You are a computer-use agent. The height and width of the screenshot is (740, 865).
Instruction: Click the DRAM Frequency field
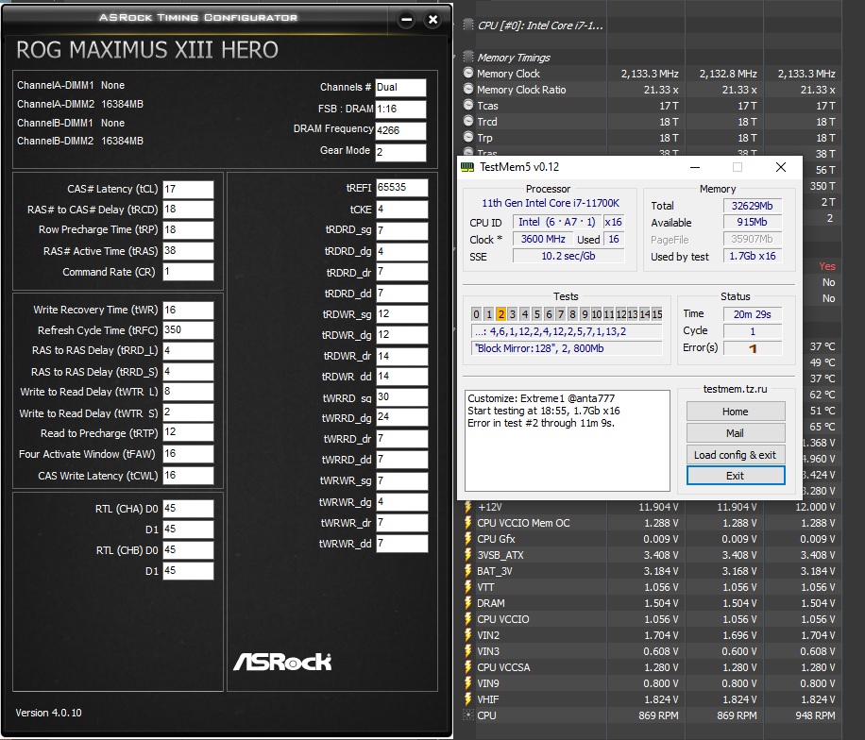point(401,130)
